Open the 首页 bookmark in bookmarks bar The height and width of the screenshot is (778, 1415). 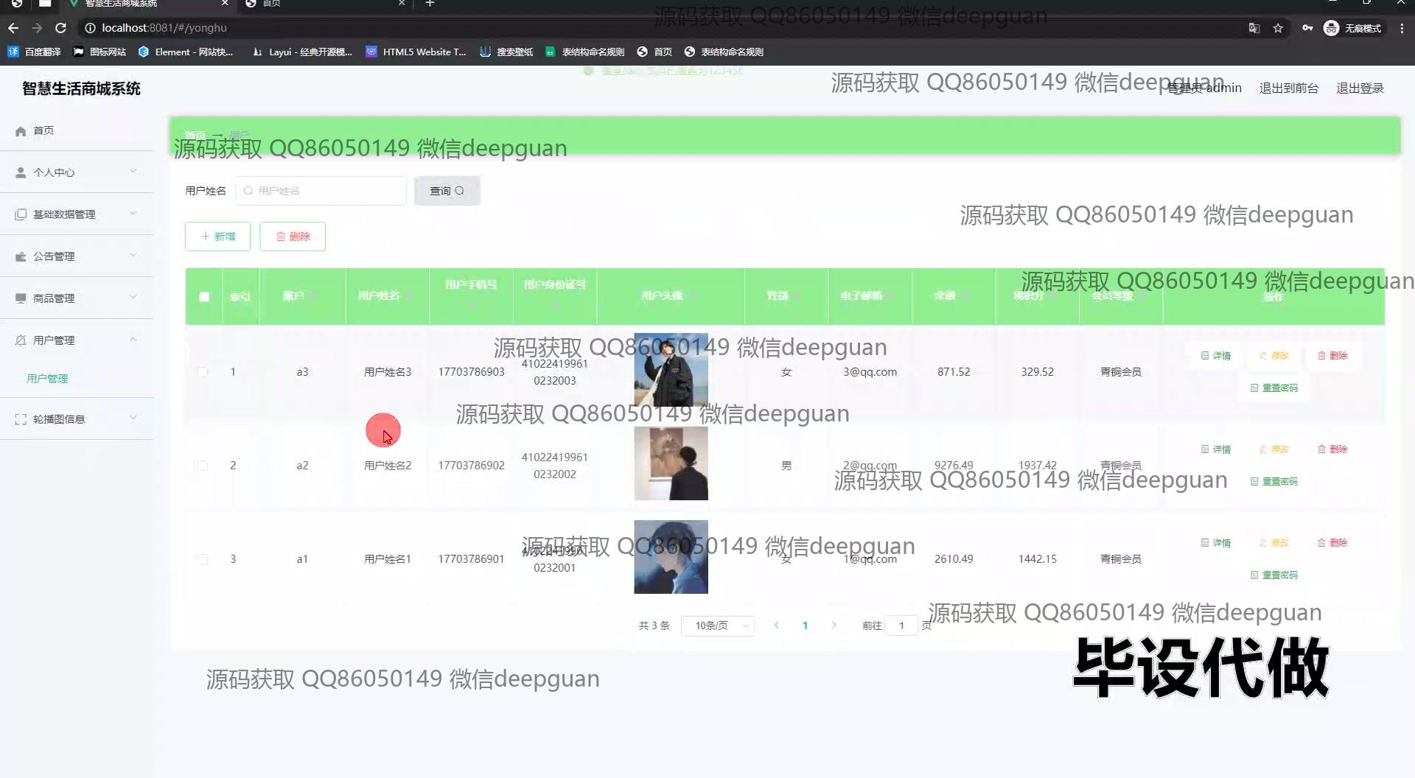click(654, 52)
